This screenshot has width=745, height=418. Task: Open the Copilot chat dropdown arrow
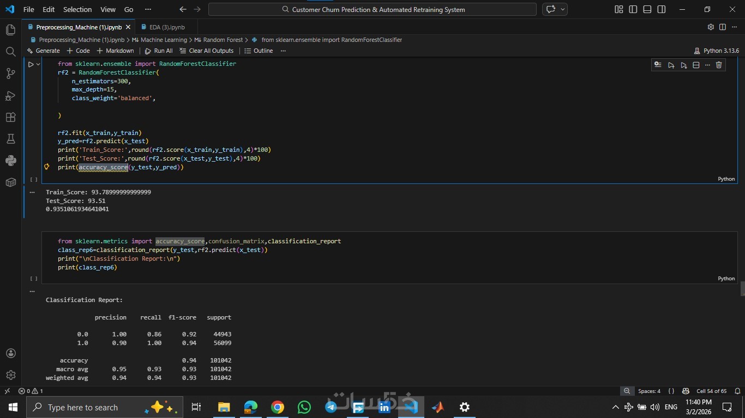[563, 9]
